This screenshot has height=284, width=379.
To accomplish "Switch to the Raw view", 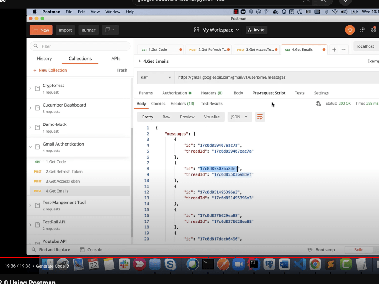I will (x=166, y=117).
